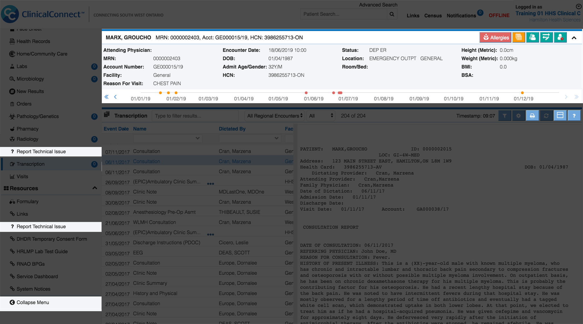583x324 pixels.
Task: Open the user account dropdown arrow
Action: click(x=579, y=6)
